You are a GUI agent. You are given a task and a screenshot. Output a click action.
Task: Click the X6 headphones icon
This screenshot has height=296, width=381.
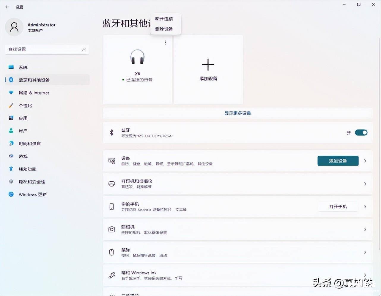[137, 57]
